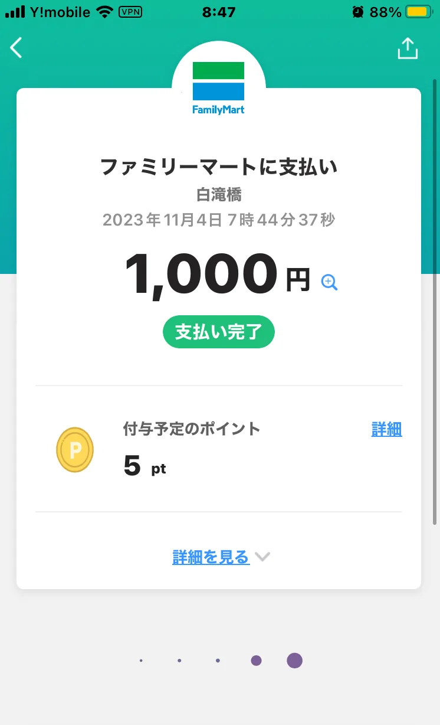Open the share sheet icon
Viewport: 440px width, 725px height.
coord(407,49)
